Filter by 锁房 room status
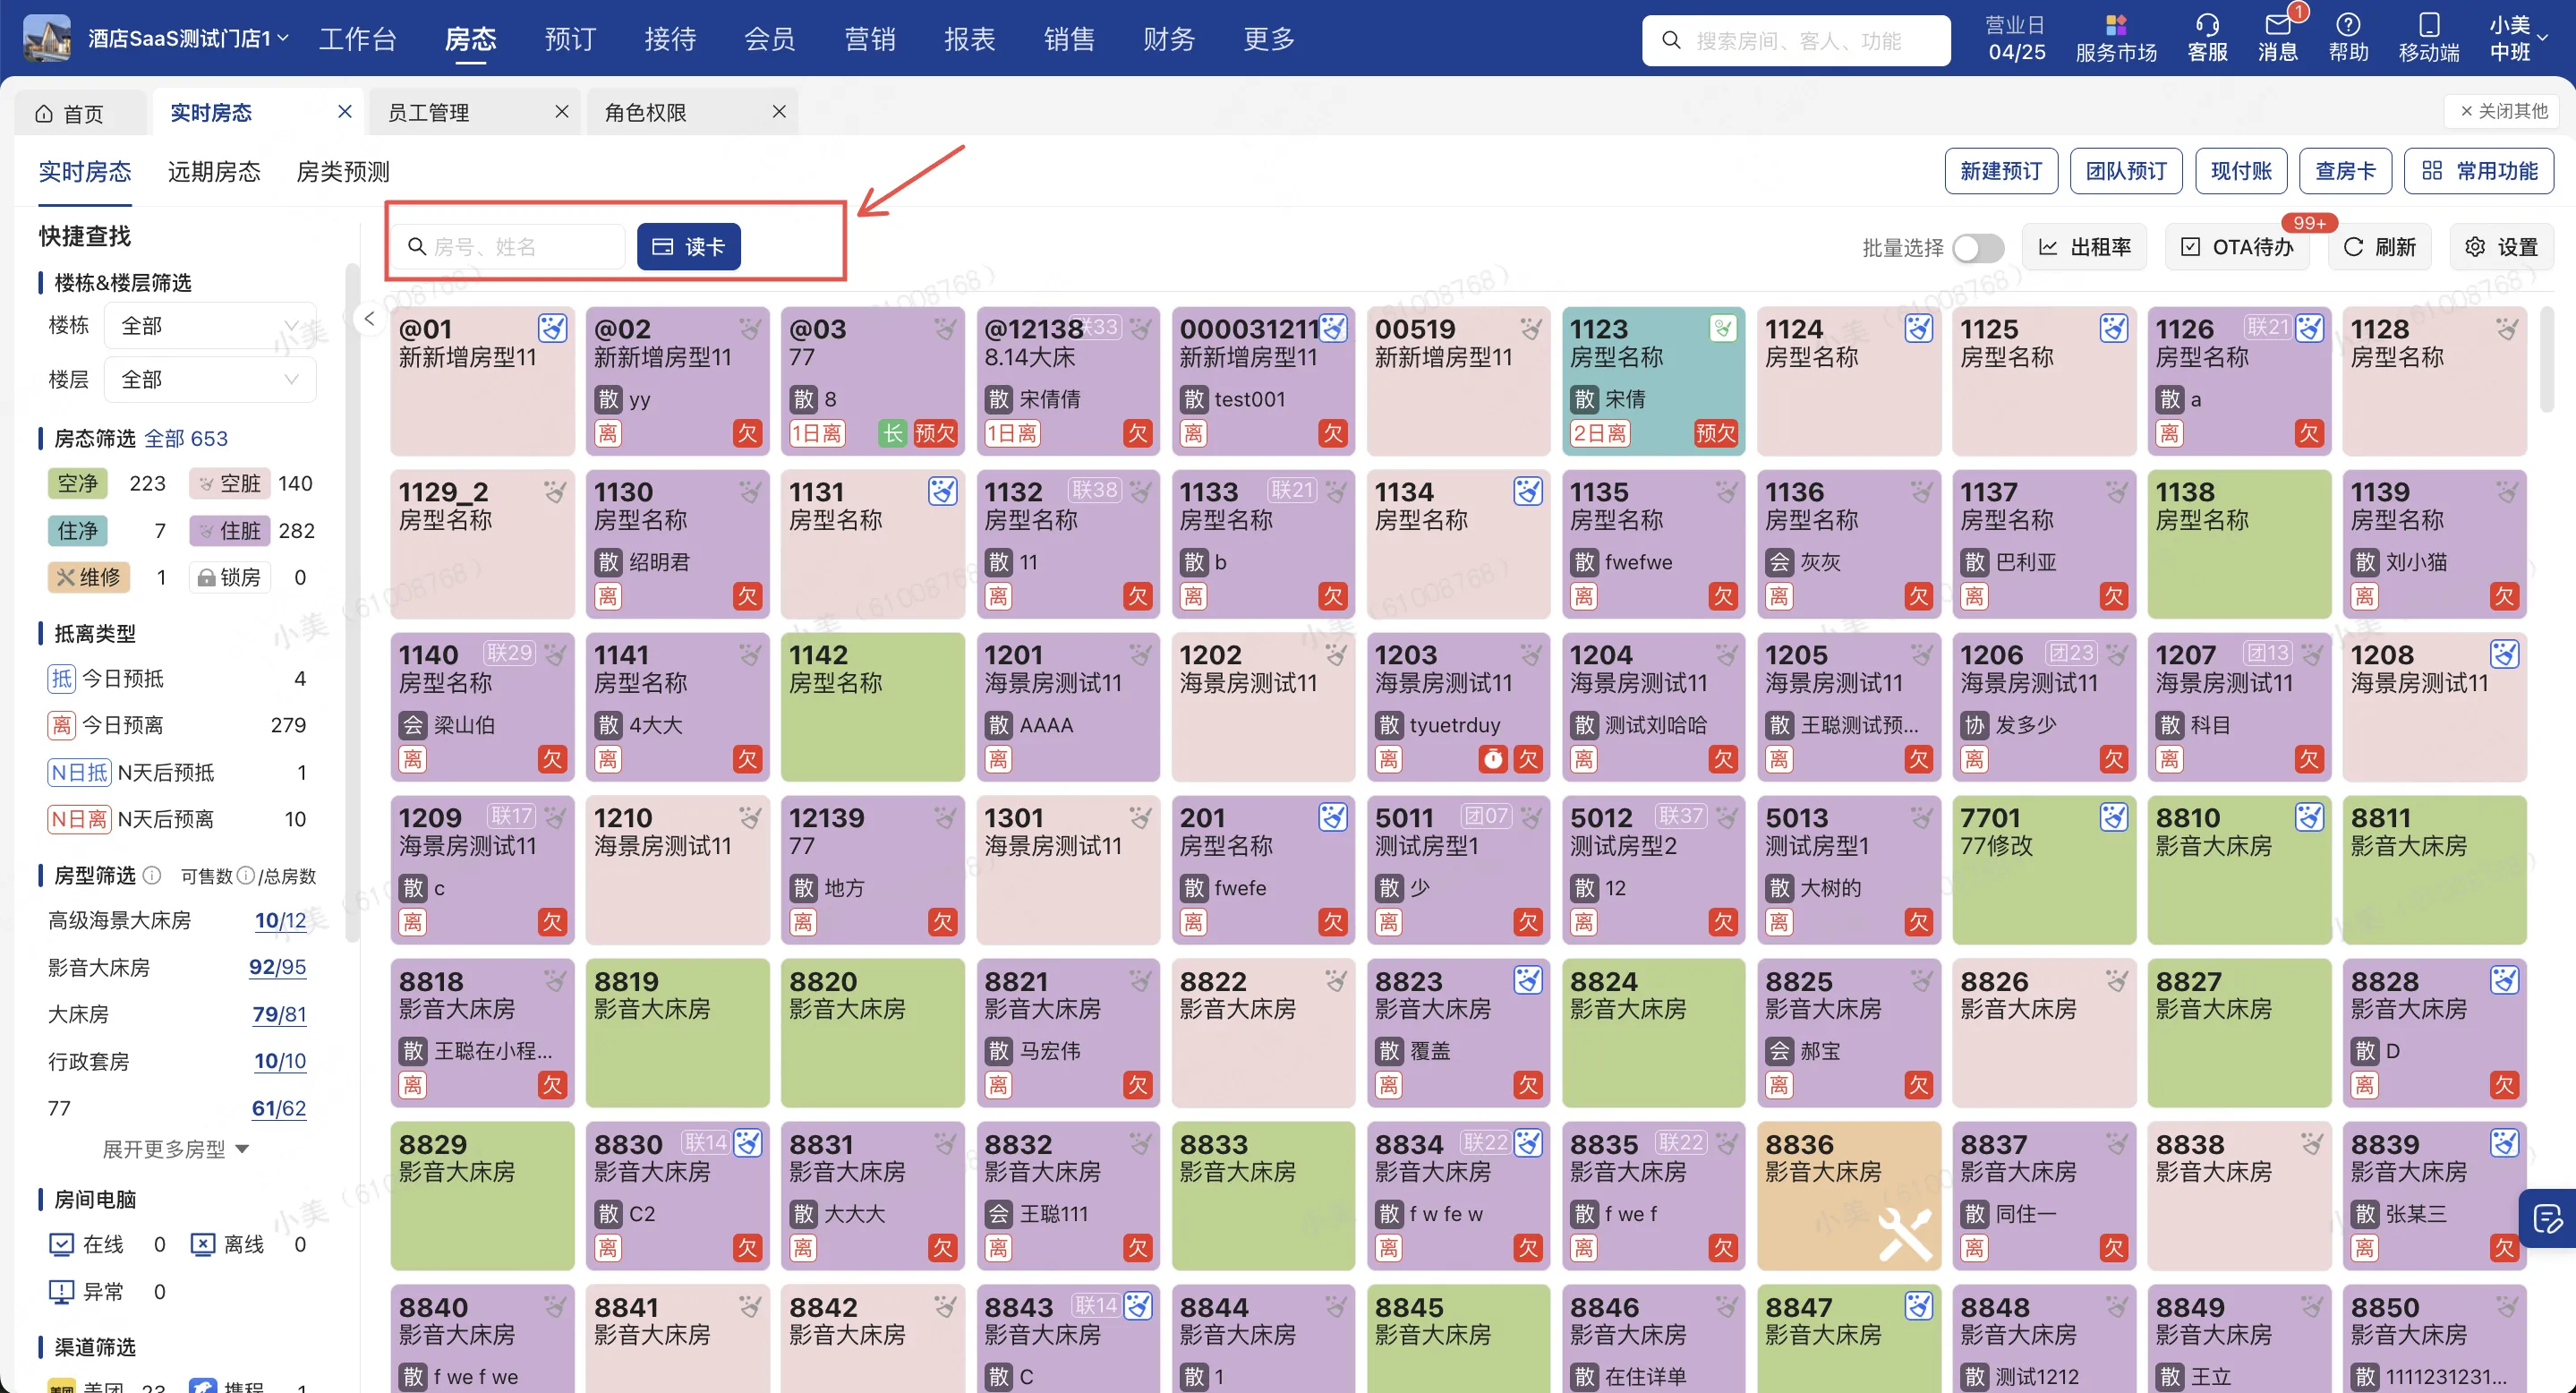2576x1393 pixels. 230,577
